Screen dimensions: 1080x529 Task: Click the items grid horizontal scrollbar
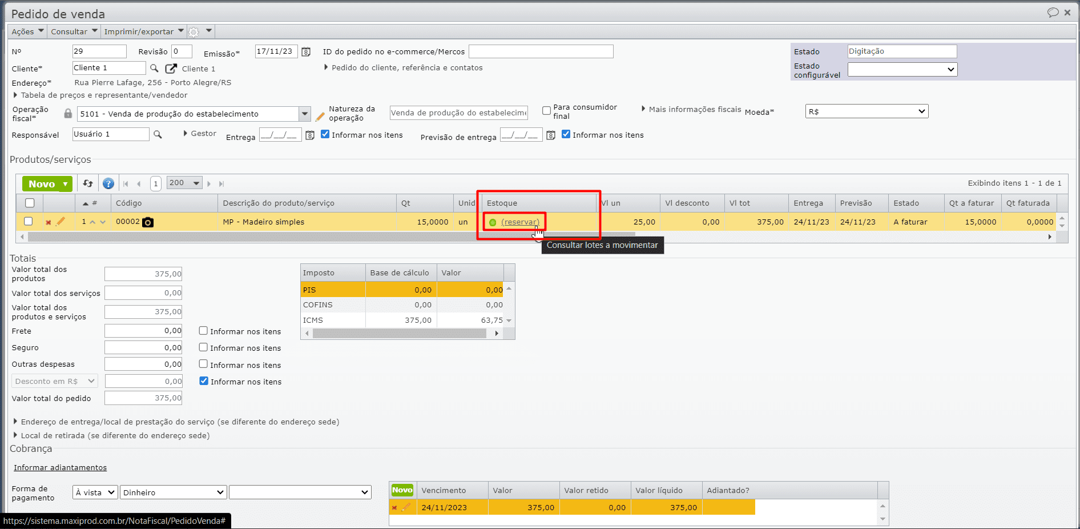coord(331,237)
